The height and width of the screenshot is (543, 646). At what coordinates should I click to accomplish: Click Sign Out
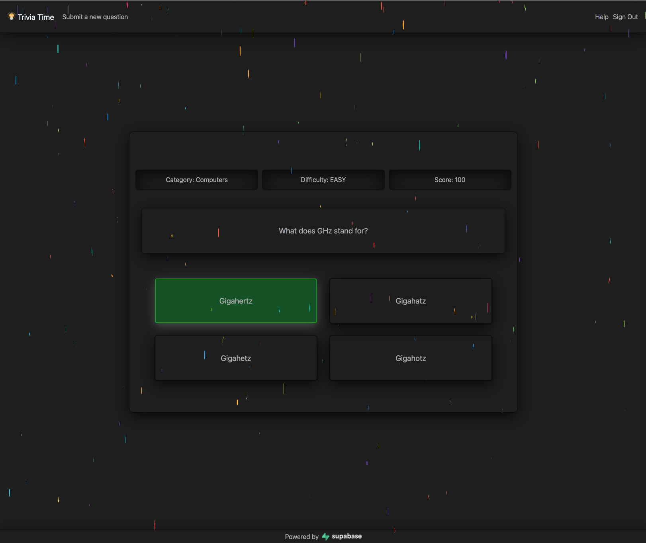tap(625, 17)
